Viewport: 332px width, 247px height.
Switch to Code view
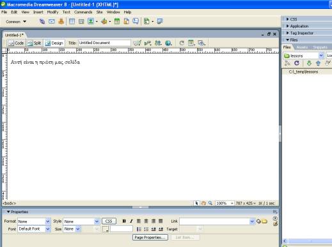coord(16,43)
